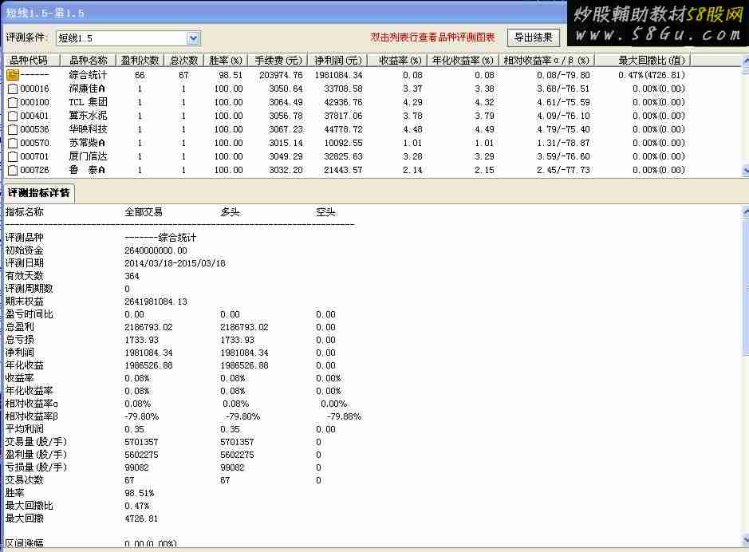
Task: Select the 华映科技 row name
Action: point(88,129)
